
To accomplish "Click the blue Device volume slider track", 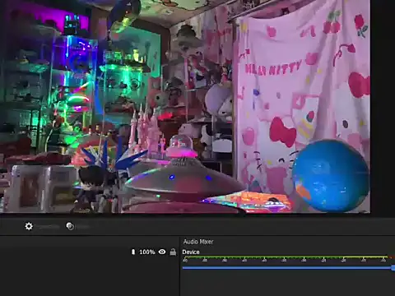I will point(287,268).
